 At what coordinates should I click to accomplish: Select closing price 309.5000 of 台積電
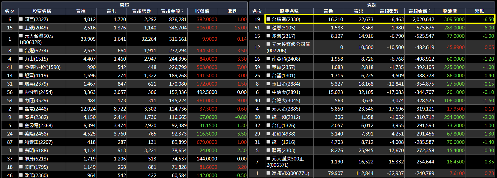tap(454, 19)
